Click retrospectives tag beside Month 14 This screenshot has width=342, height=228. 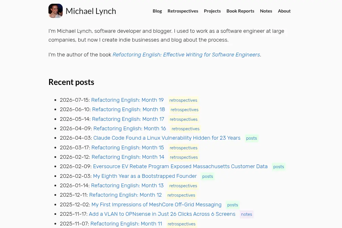click(184, 157)
